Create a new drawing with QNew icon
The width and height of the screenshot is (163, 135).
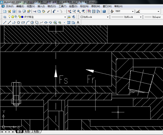tap(5, 11)
